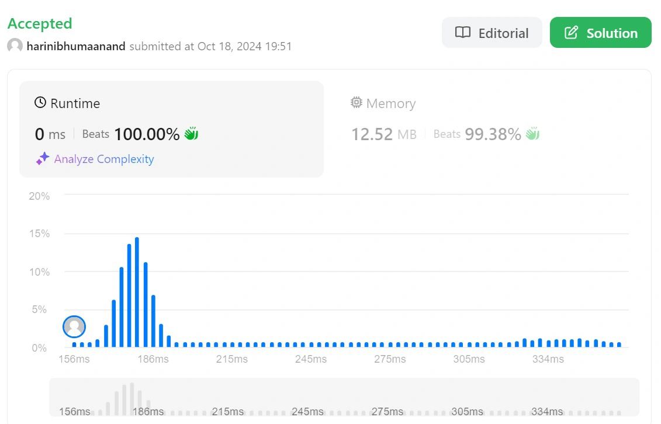Click the green clapping hands near 100.00%
The height and width of the screenshot is (424, 661).
[x=191, y=134]
